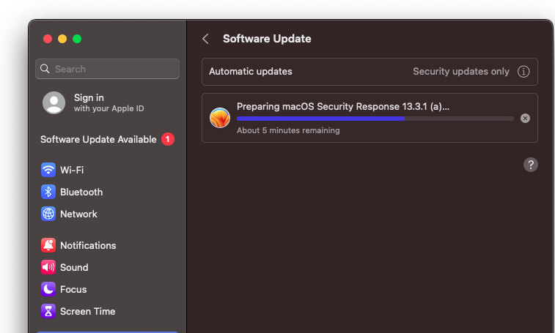Select the Network globe icon

48,214
